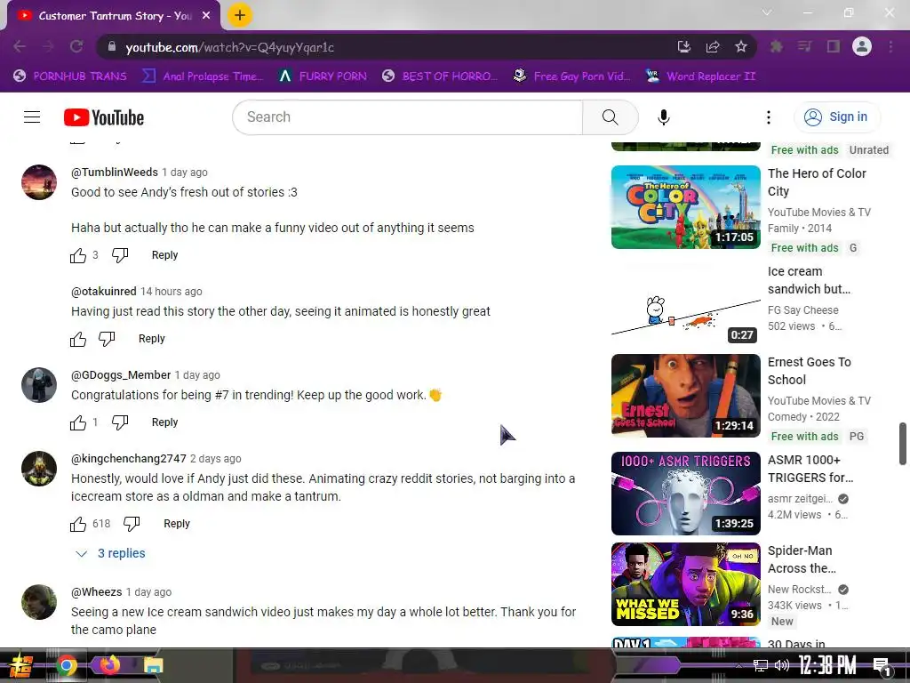Open Word Replacer II bookmark
Image resolution: width=910 pixels, height=683 pixels.
tap(700, 76)
